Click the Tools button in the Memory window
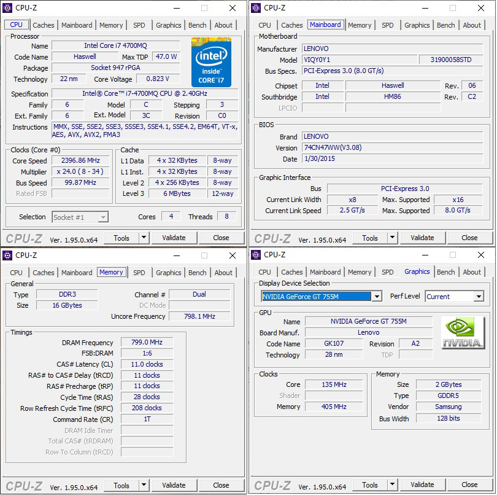Viewport: 497px width, 495px height. [x=121, y=485]
